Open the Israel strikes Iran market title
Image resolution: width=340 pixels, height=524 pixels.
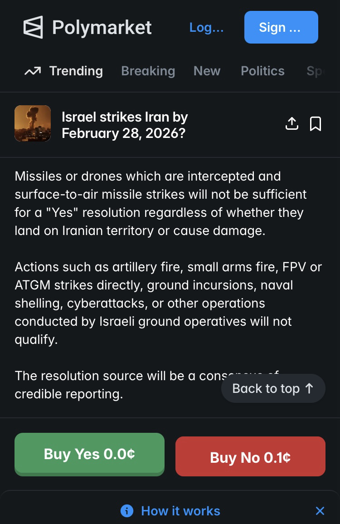pos(125,125)
